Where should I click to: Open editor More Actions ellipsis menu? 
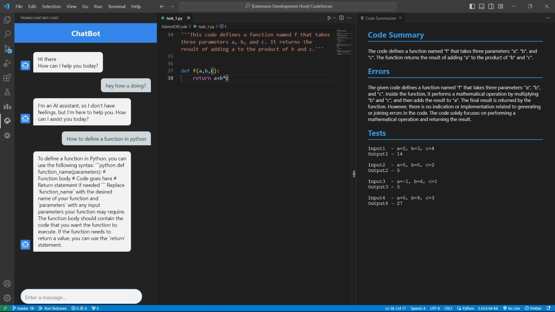click(349, 18)
